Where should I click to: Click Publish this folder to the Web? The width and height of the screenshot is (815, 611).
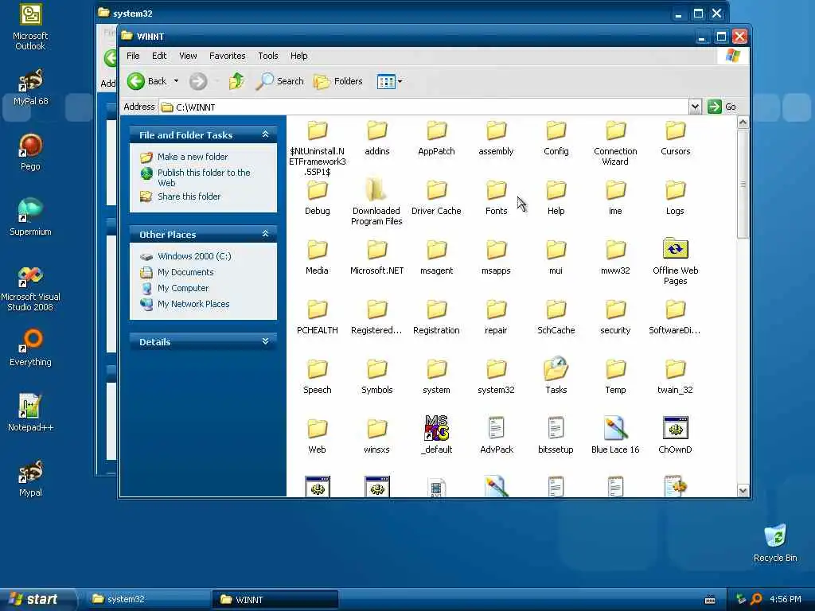pyautogui.click(x=204, y=177)
